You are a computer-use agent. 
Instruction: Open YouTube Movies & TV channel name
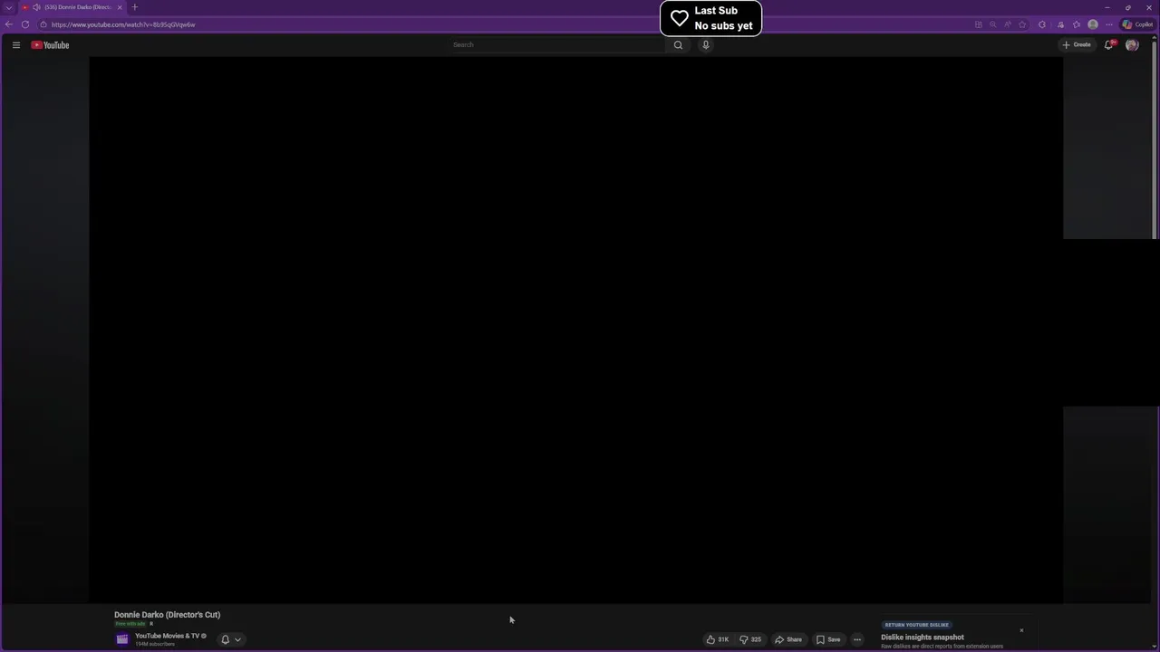click(x=167, y=636)
